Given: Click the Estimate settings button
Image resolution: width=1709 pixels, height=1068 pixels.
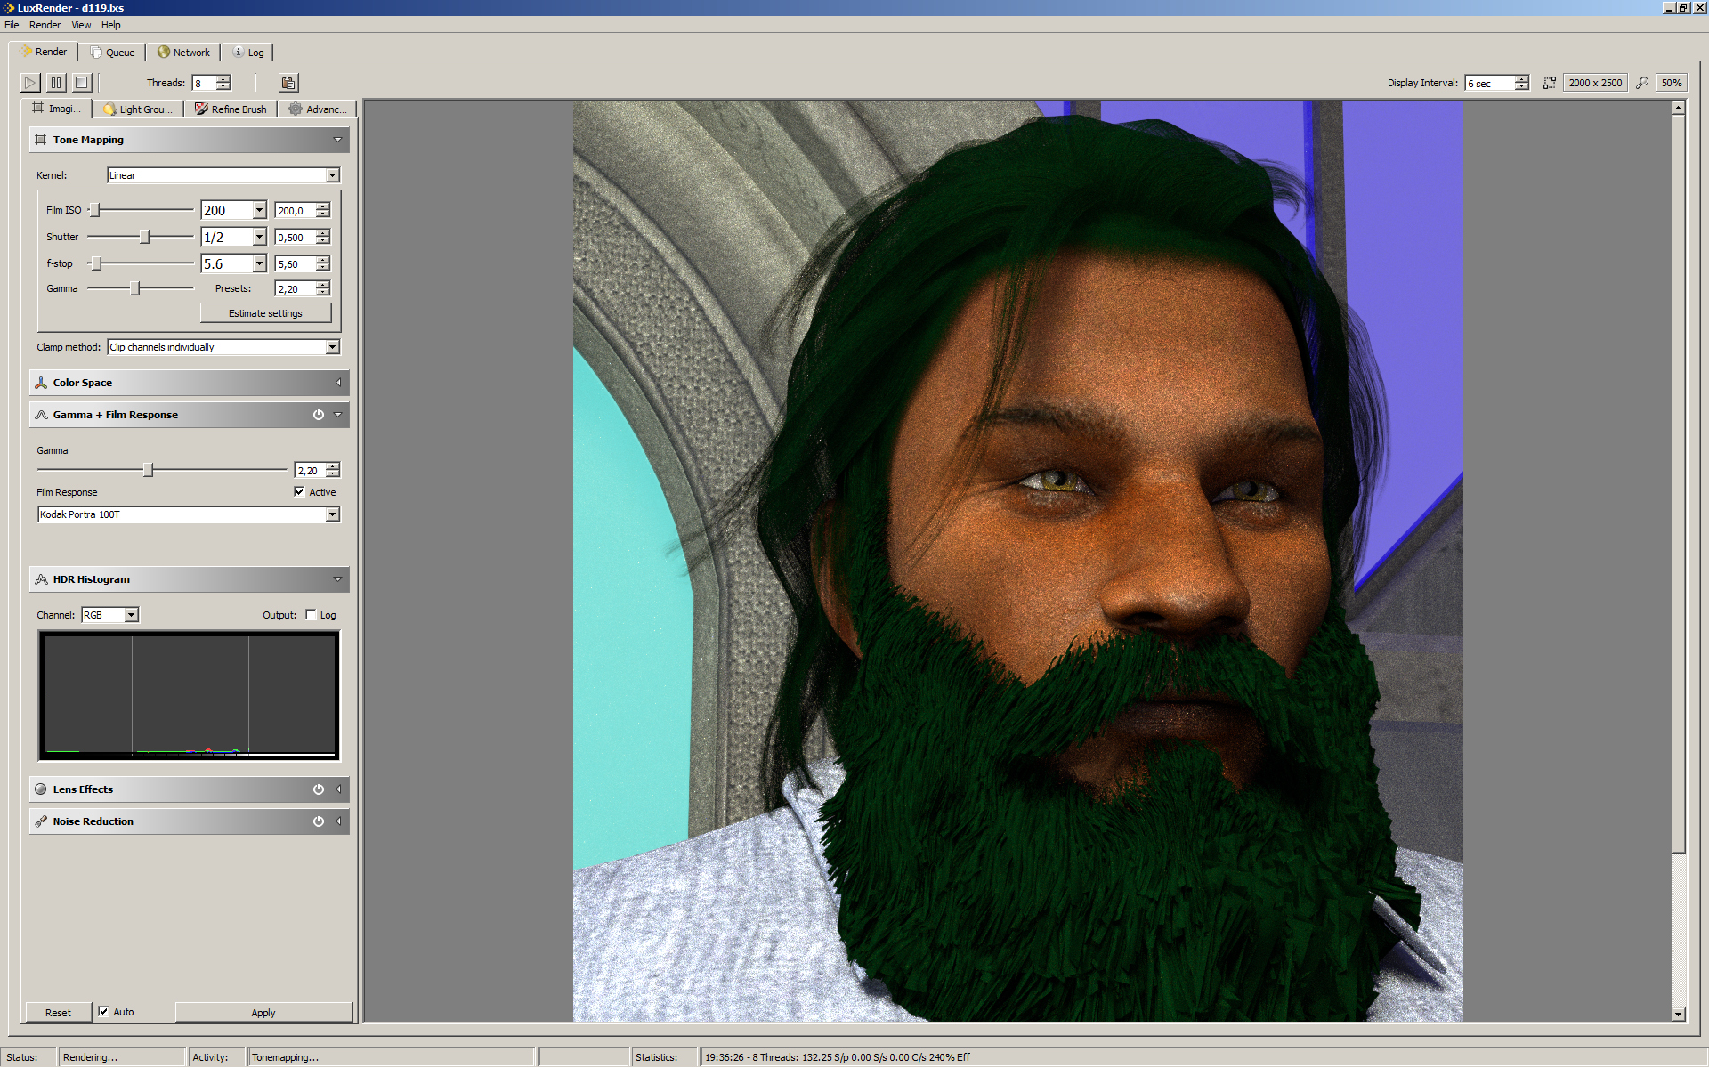Looking at the screenshot, I should click(x=265, y=313).
